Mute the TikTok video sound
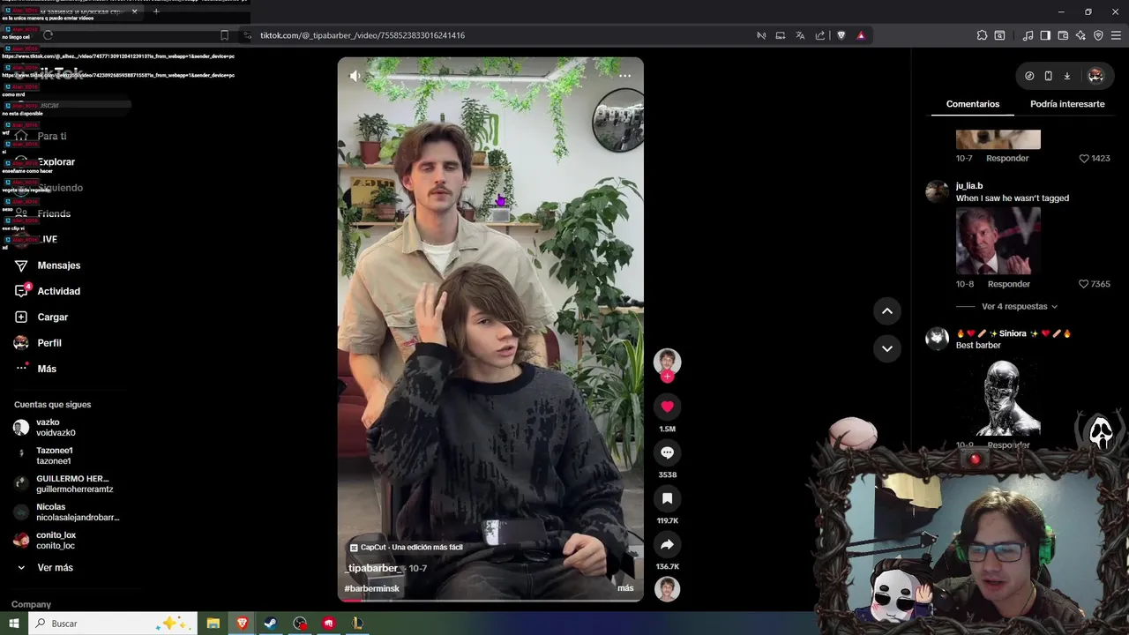 point(355,76)
